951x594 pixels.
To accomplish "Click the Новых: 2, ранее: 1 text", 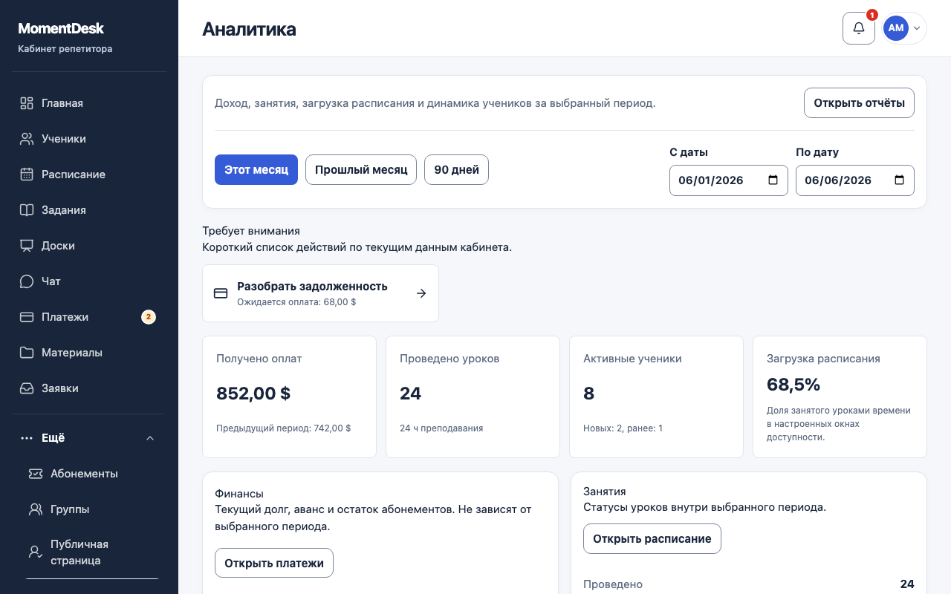I will click(x=623, y=428).
